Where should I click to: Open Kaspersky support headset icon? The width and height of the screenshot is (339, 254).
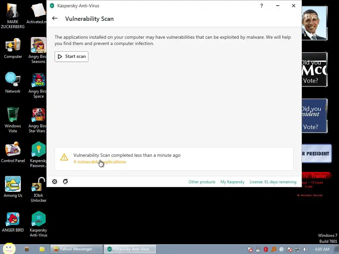click(65, 182)
